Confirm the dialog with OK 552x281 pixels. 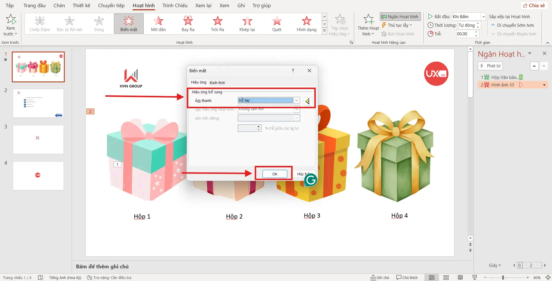click(275, 174)
